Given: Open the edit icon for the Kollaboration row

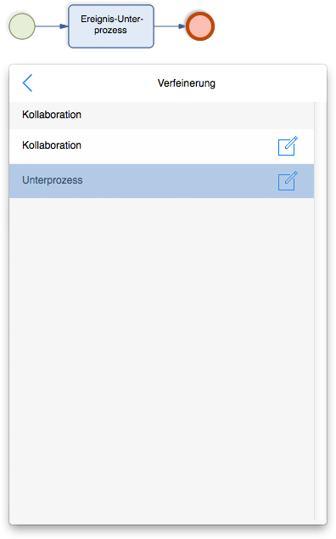Looking at the screenshot, I should tap(288, 146).
